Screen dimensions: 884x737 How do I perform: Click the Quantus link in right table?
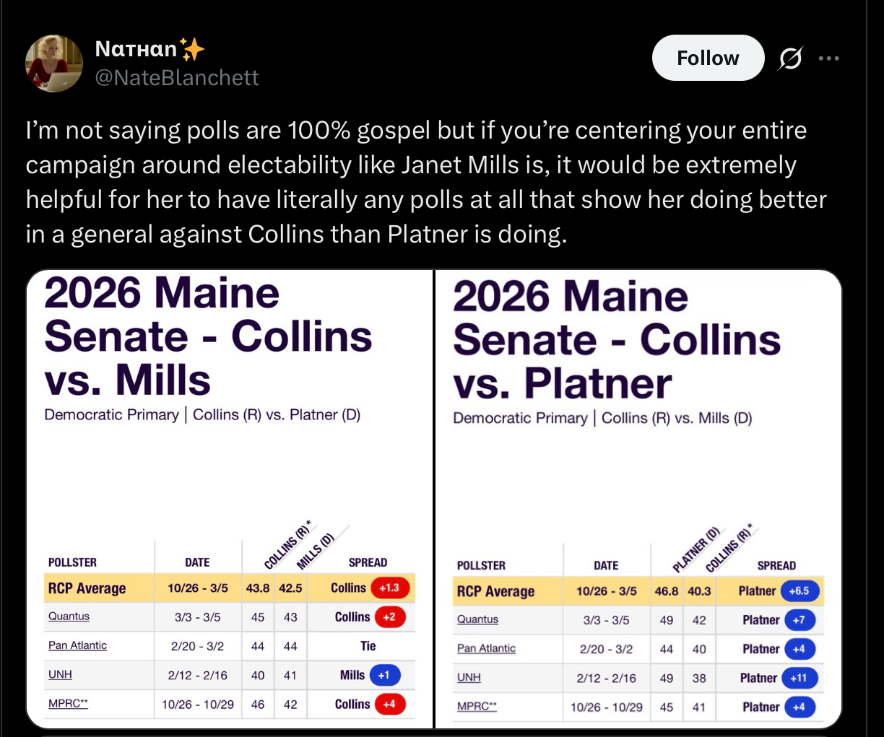pyautogui.click(x=477, y=619)
